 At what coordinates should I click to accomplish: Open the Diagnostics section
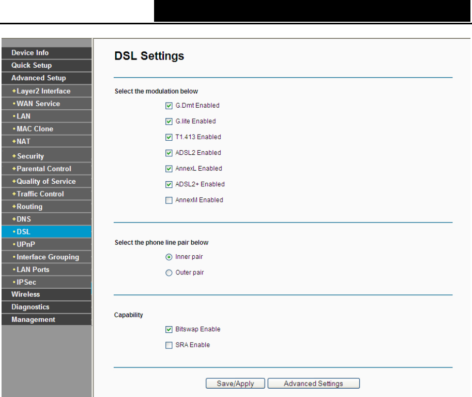coord(47,307)
